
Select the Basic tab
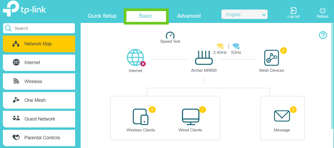[x=146, y=16]
